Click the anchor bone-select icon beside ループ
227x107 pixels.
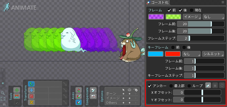(x=208, y=85)
